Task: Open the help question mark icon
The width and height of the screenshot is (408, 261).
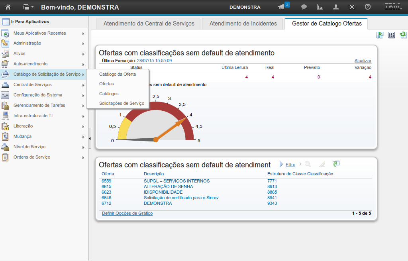Action: coord(368,7)
